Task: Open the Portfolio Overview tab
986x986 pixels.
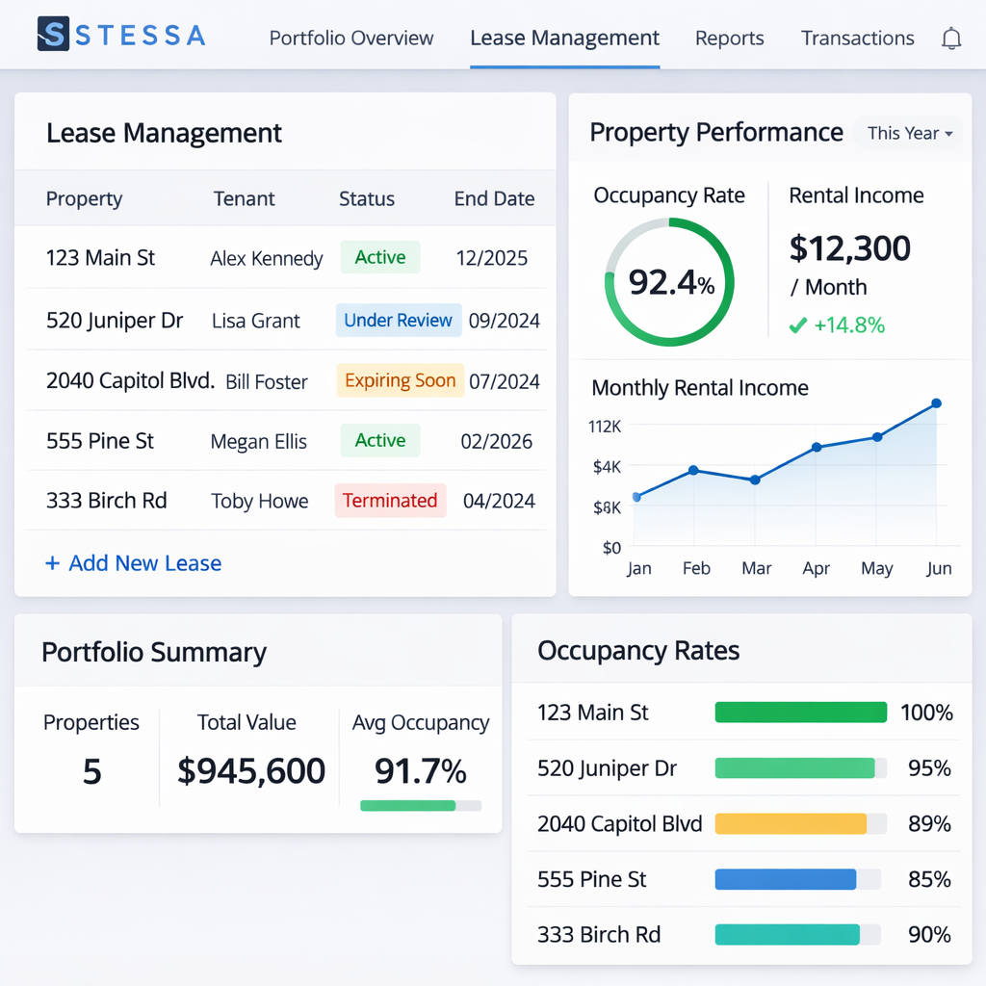Action: click(x=351, y=39)
